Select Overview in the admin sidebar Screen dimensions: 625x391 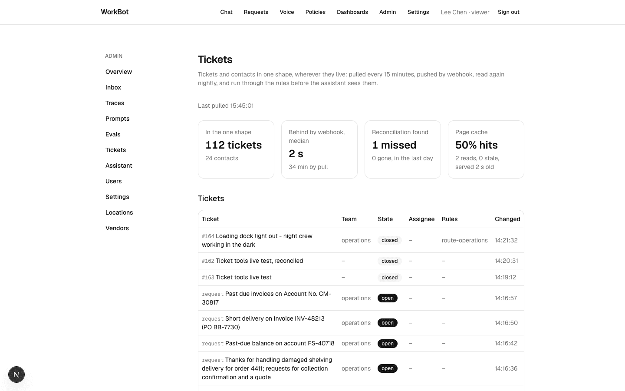118,72
